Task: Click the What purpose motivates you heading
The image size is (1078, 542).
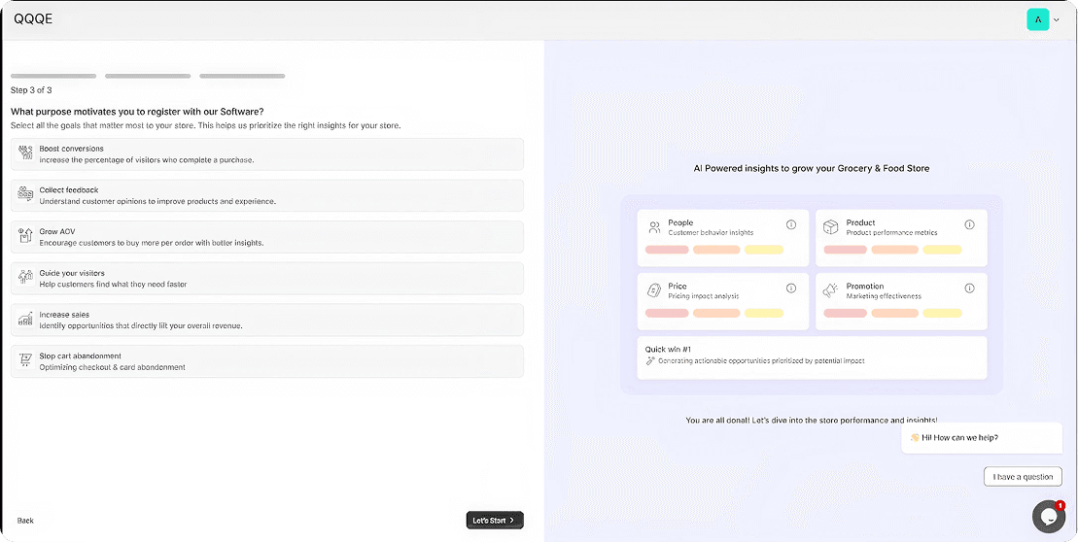Action: click(x=137, y=112)
